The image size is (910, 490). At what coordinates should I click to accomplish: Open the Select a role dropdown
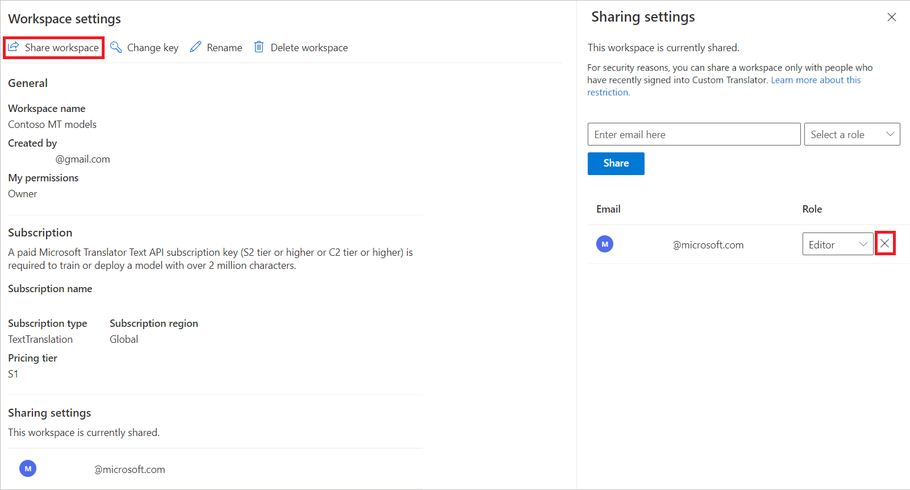tap(852, 134)
